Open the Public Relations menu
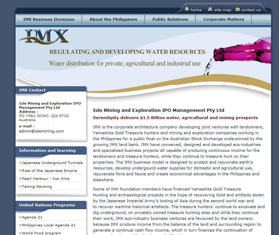 [x=170, y=19]
